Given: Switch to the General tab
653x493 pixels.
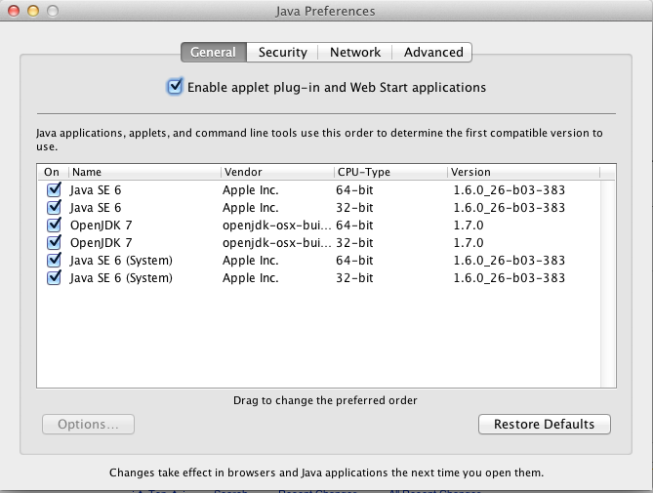Looking at the screenshot, I should 214,52.
